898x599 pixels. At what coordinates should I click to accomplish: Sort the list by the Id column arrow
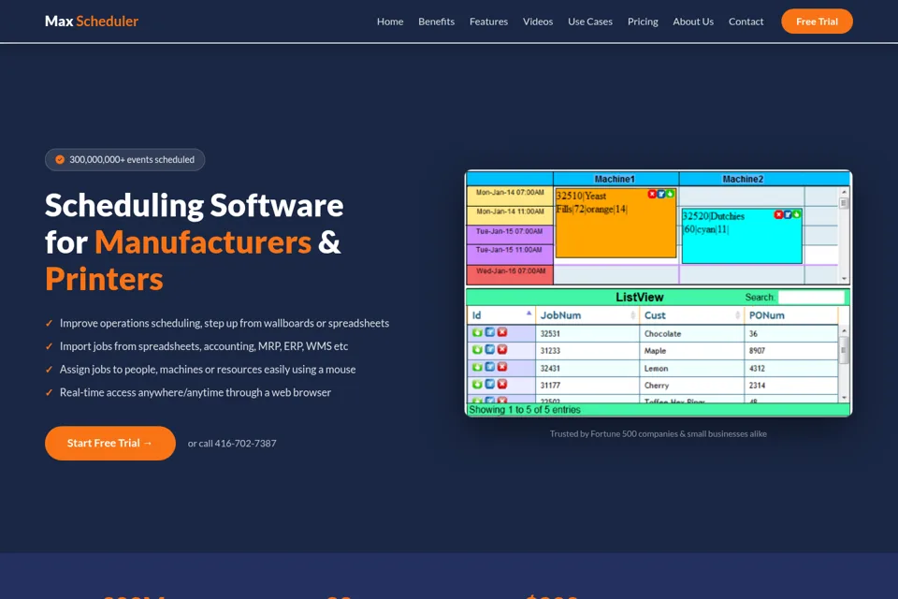529,314
